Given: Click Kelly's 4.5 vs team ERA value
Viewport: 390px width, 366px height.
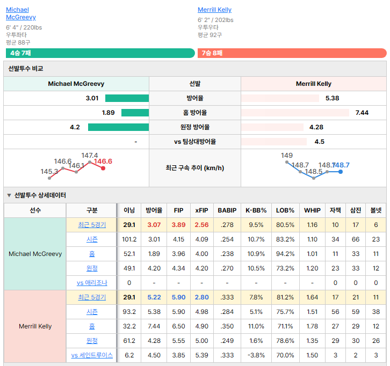Looking at the screenshot, I should 320,142.
